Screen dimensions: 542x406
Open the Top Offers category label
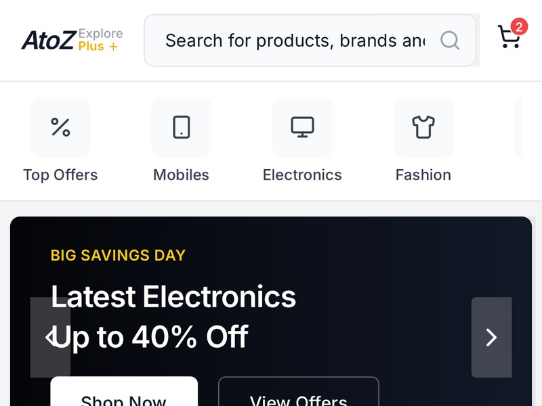click(60, 175)
